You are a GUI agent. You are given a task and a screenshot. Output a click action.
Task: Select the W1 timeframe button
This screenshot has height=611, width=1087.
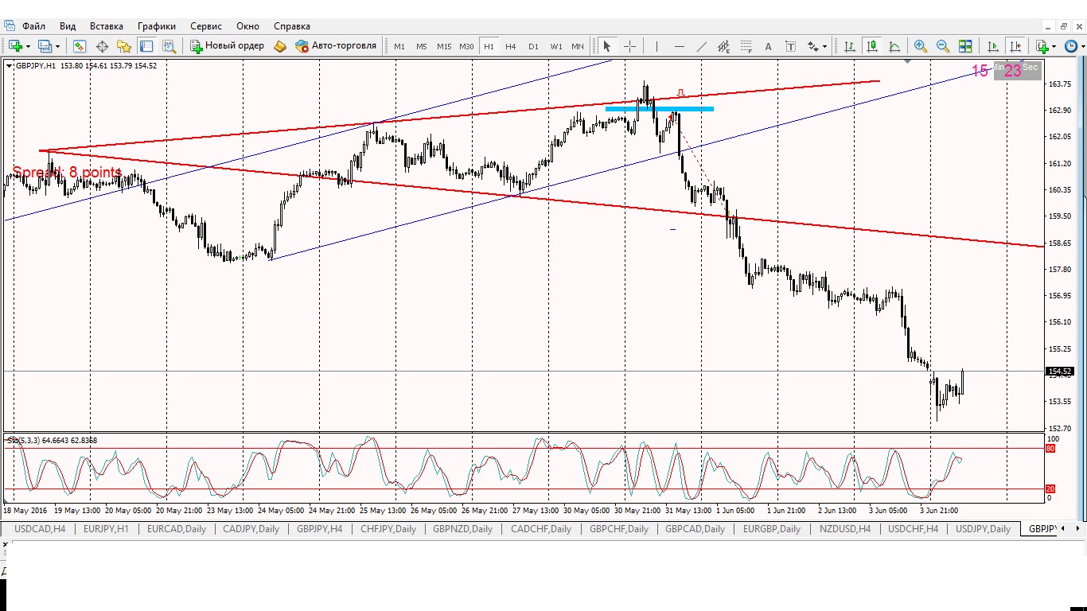click(555, 46)
